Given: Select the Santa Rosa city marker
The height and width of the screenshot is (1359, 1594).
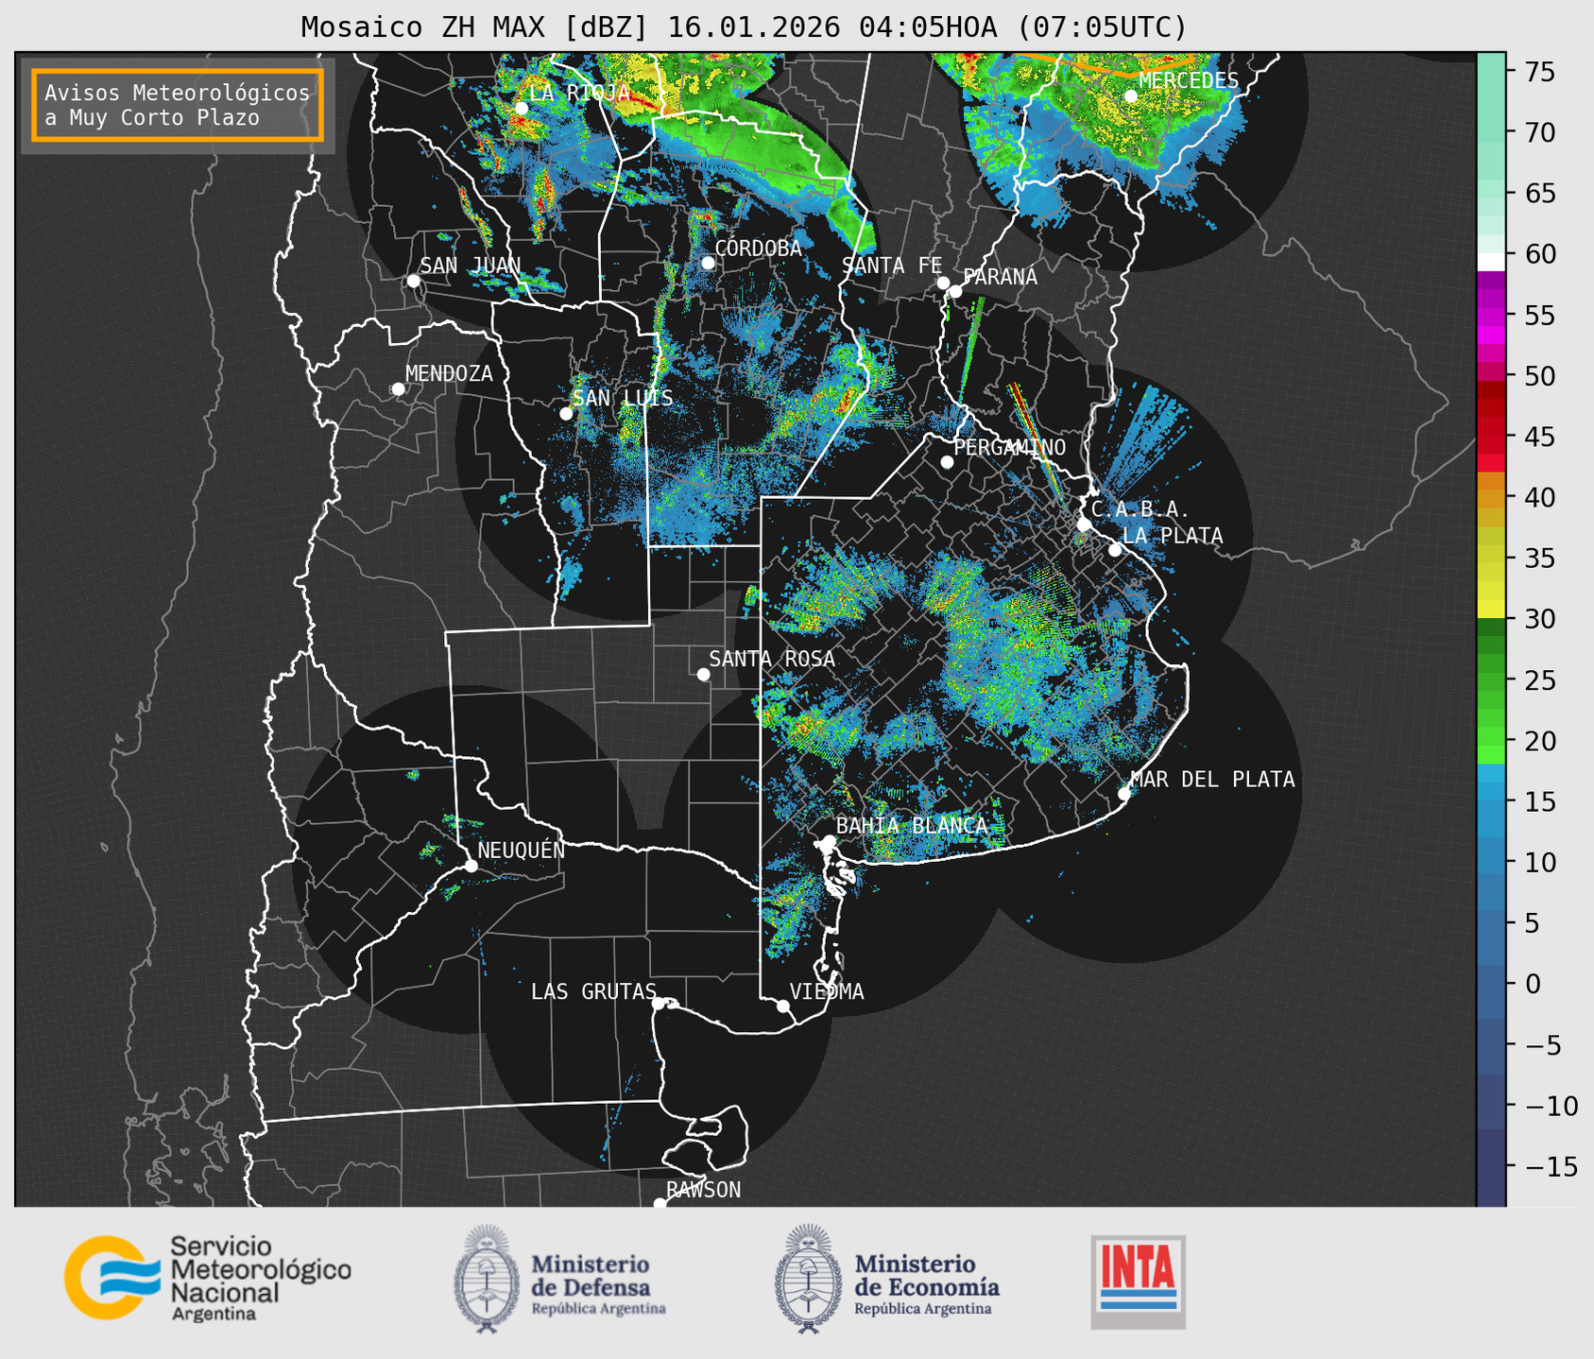Looking at the screenshot, I should (703, 675).
